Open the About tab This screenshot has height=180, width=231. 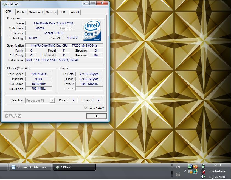click(x=75, y=12)
